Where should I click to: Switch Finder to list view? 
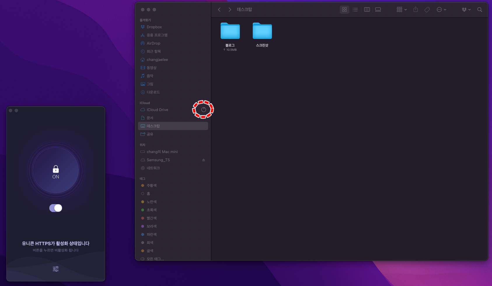point(355,10)
